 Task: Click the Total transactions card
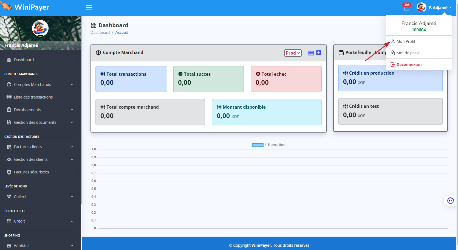click(x=131, y=79)
